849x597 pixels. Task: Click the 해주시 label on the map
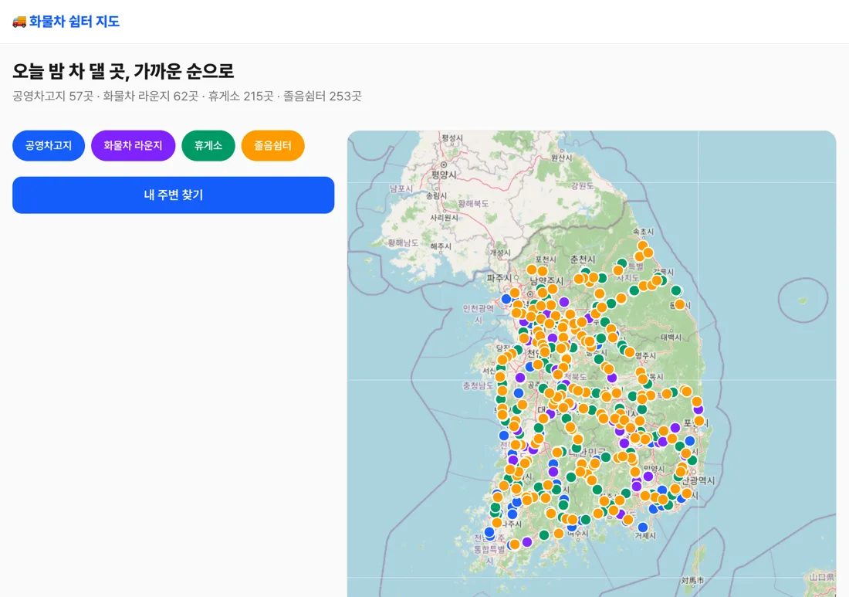441,246
